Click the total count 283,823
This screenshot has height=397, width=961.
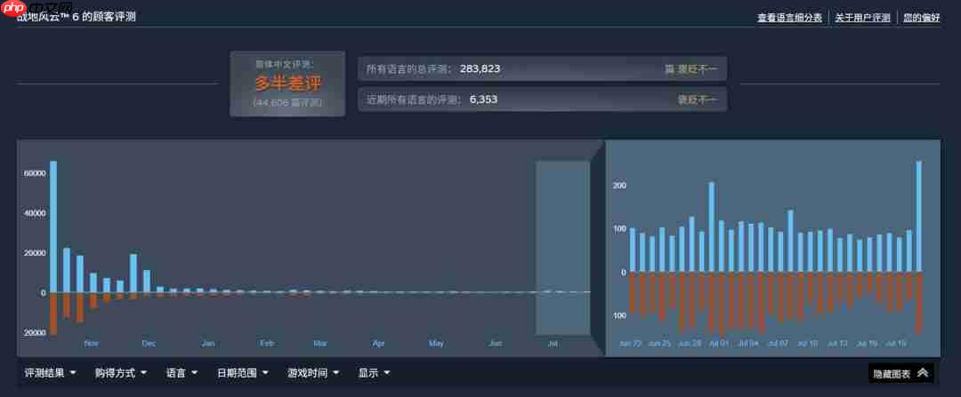[x=480, y=69]
